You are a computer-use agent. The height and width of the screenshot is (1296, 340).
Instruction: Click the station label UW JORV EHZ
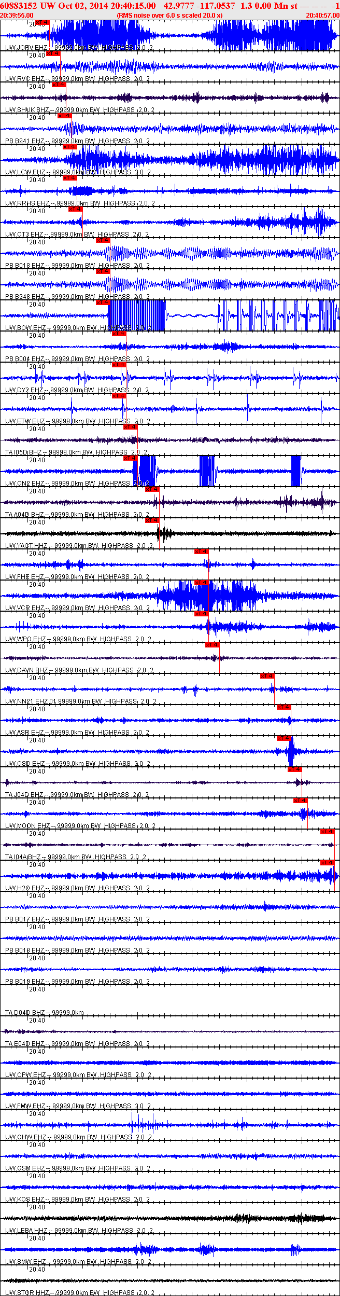(26, 48)
